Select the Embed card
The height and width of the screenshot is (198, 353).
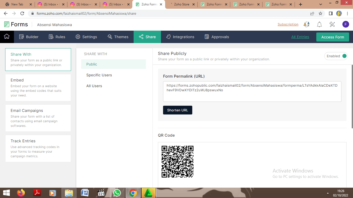(x=38, y=88)
